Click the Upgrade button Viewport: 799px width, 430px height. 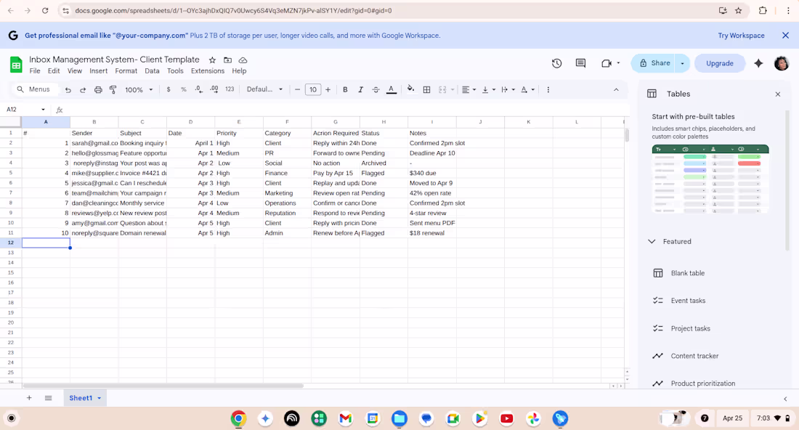[x=719, y=63]
